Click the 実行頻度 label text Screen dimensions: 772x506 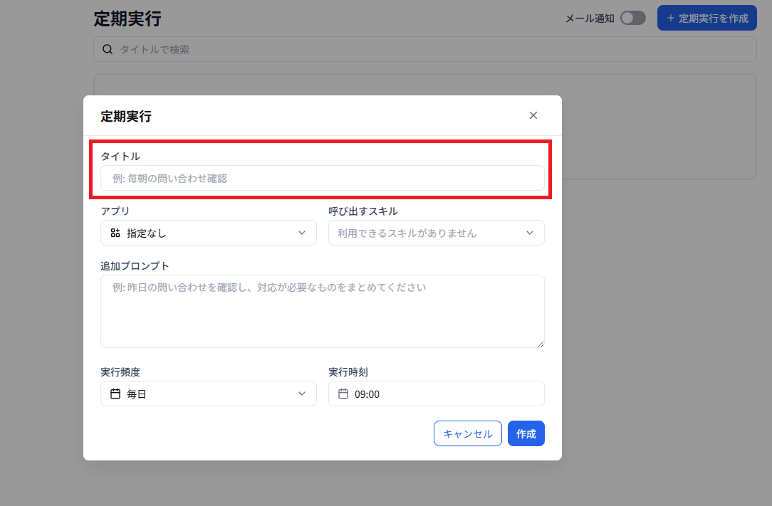pyautogui.click(x=120, y=372)
